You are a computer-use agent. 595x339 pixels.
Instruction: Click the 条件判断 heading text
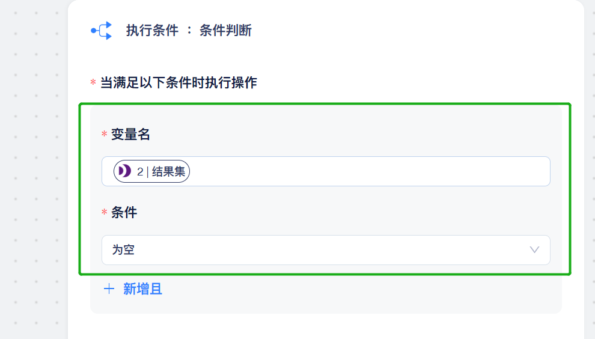tap(225, 31)
